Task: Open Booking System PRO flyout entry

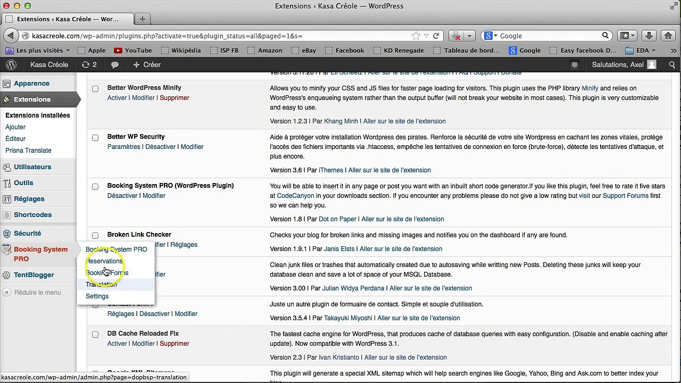Action: [117, 249]
